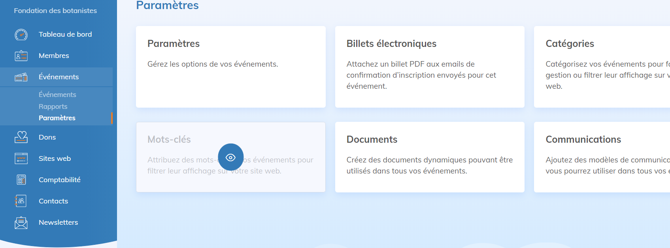Open the Catégories card

pyautogui.click(x=602, y=67)
